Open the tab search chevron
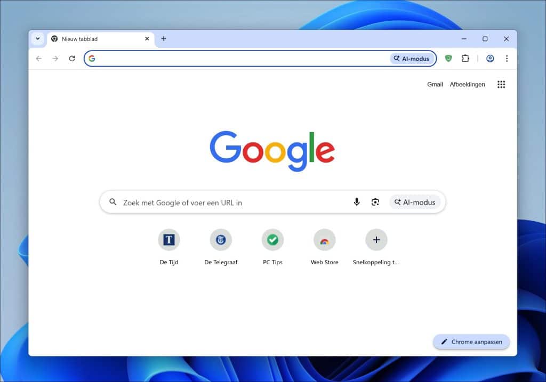 tap(37, 38)
